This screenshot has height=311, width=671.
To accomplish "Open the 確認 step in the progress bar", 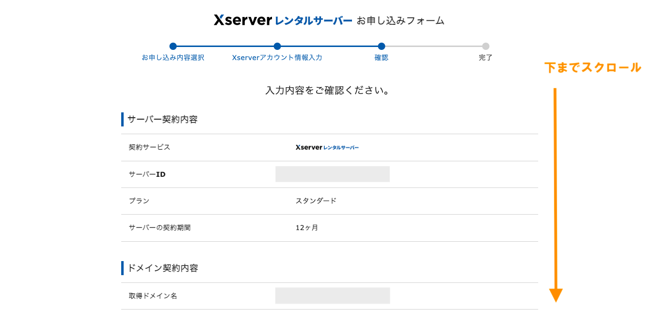I will point(381,58).
